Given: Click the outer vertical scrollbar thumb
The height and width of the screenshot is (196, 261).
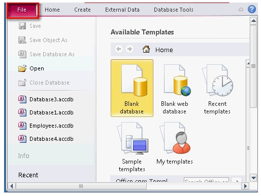Looking at the screenshot, I should pyautogui.click(x=253, y=66).
